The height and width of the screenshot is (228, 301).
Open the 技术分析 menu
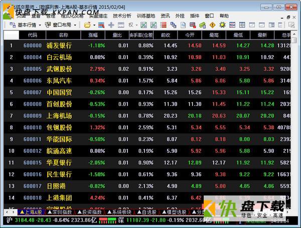122,16
